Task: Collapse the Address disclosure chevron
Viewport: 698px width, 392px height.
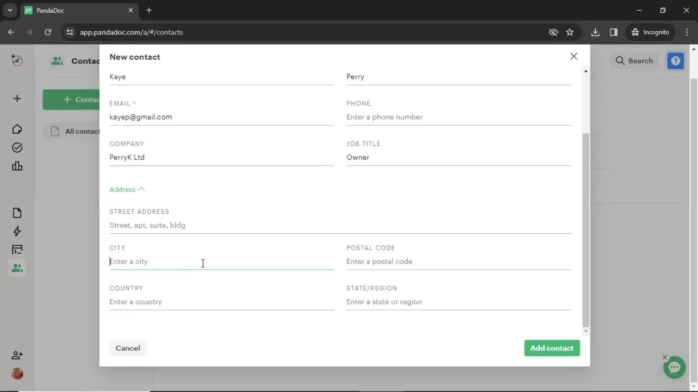Action: coord(142,189)
